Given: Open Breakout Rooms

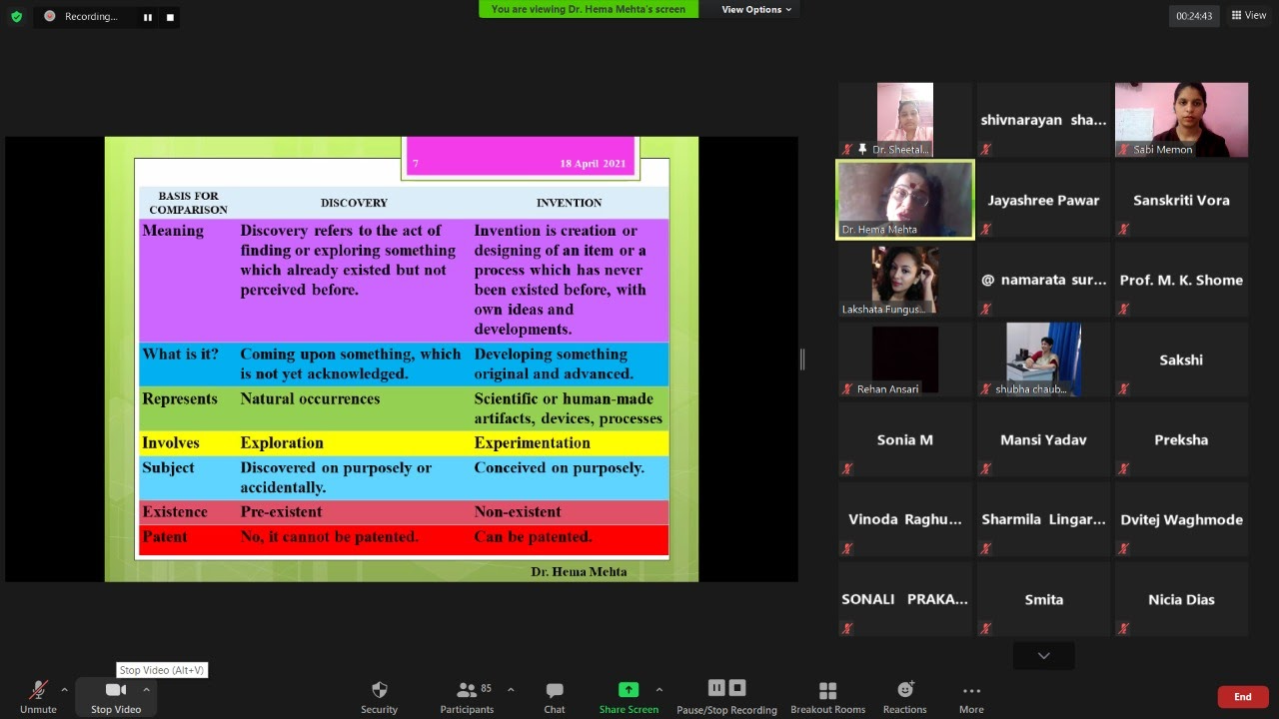Looking at the screenshot, I should (827, 690).
